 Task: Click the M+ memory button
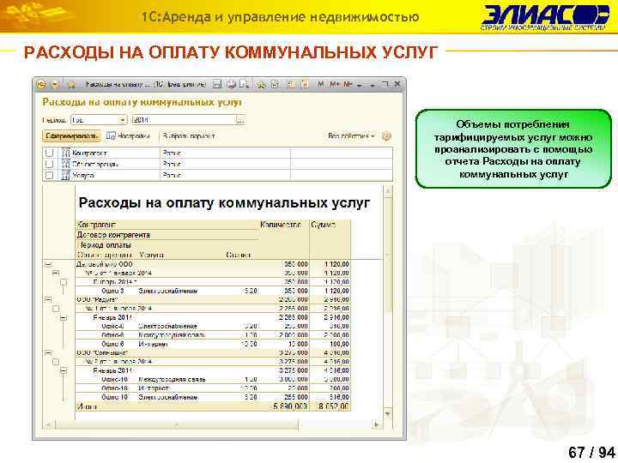pos(335,84)
